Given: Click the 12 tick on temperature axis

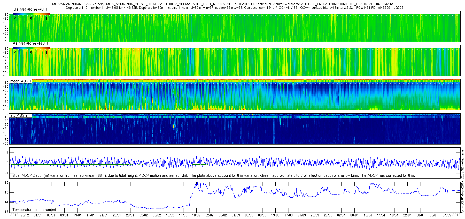Looking at the screenshot, I should tap(7, 212).
